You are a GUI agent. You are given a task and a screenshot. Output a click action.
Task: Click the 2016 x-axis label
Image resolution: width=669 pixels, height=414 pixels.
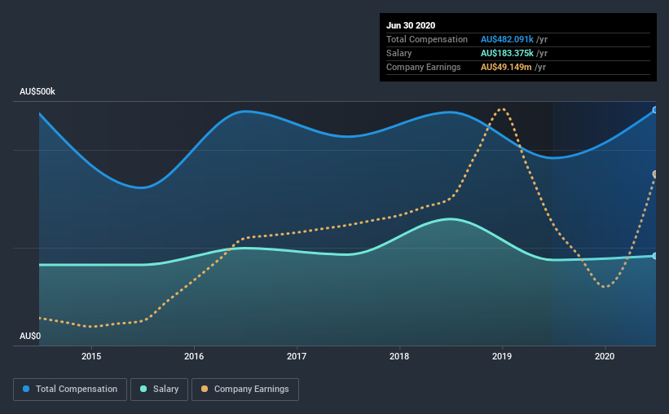click(x=194, y=356)
